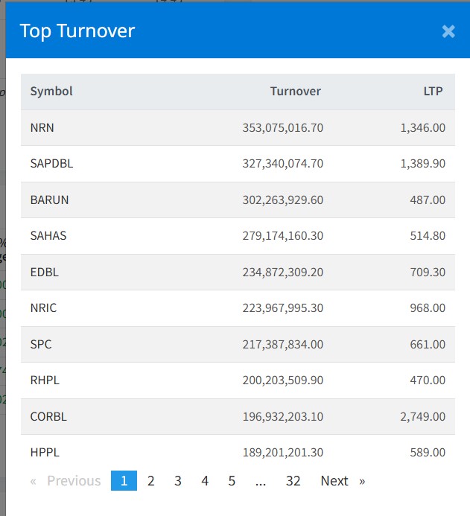Click the Next page button

(342, 481)
